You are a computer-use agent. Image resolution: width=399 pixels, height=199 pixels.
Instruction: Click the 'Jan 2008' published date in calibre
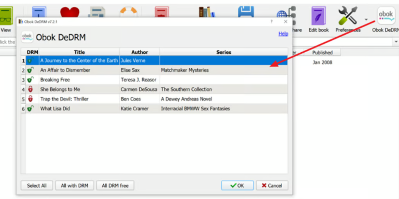pyautogui.click(x=322, y=63)
